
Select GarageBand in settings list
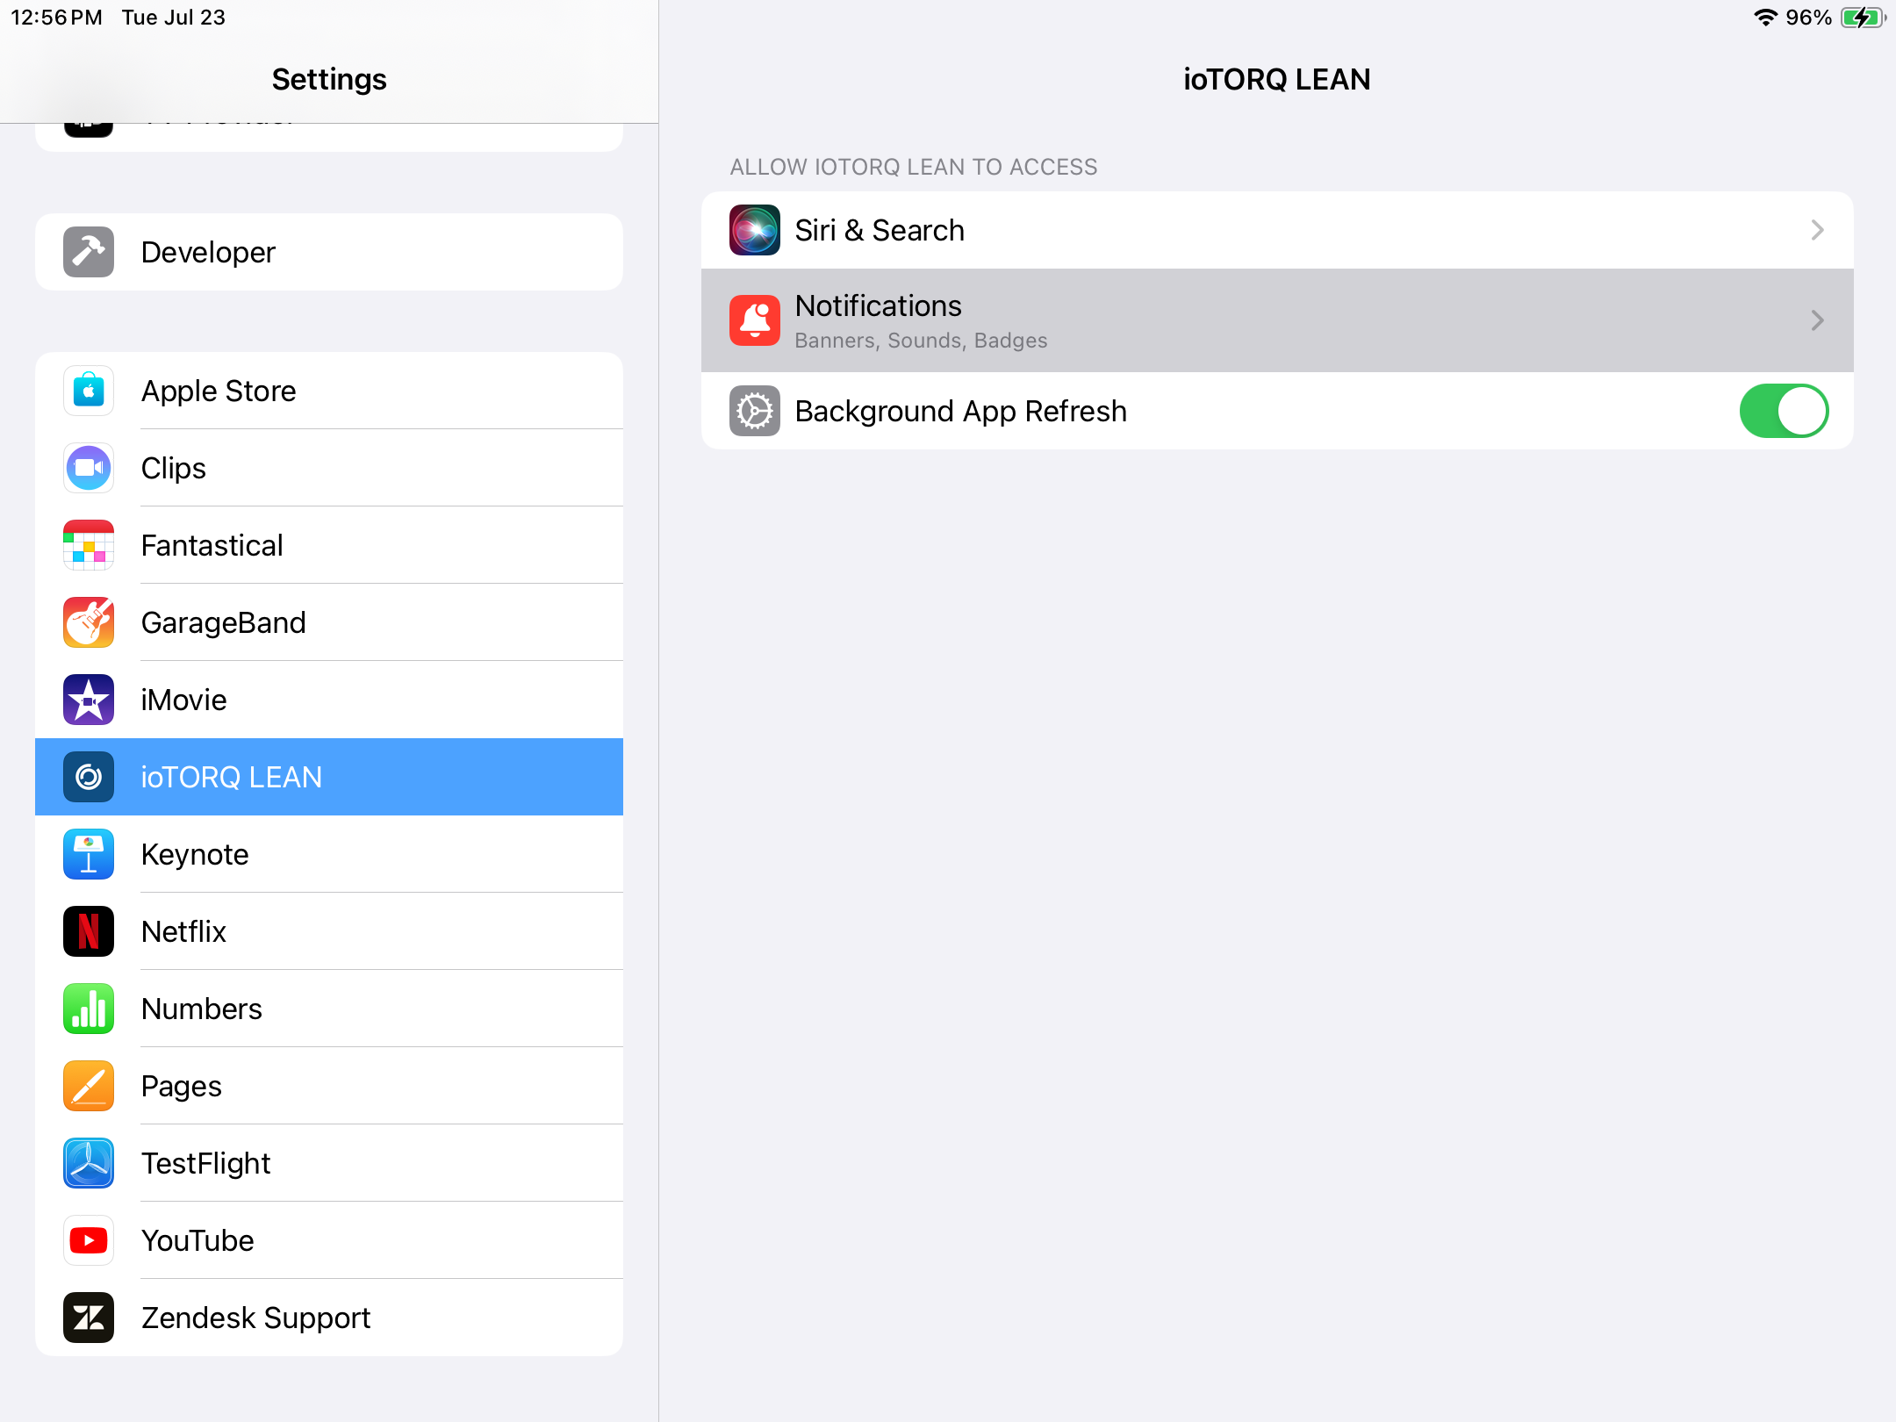pyautogui.click(x=329, y=622)
